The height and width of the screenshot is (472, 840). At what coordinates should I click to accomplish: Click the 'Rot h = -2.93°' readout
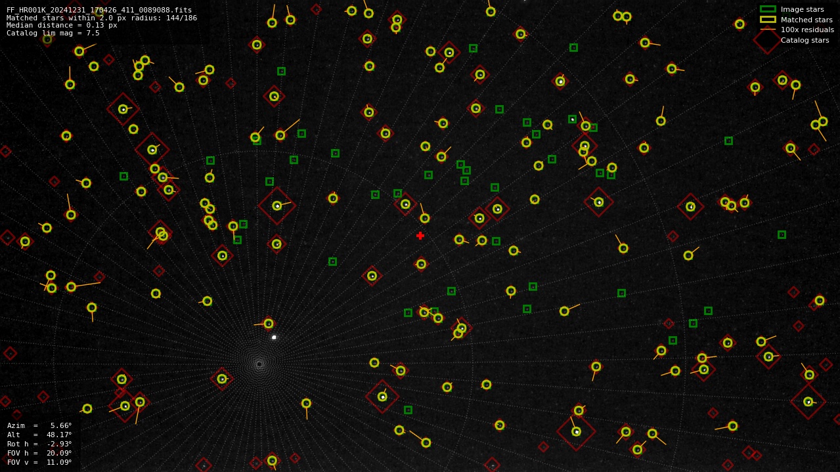(x=39, y=444)
